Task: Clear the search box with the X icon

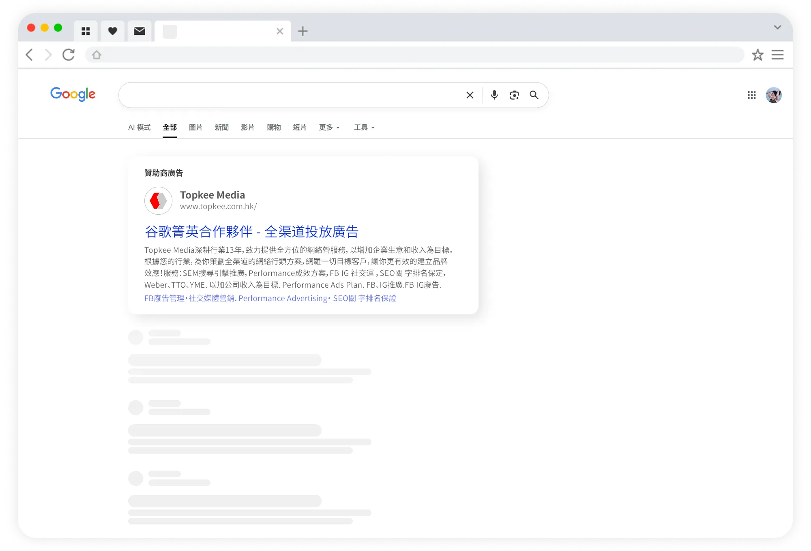Action: click(x=470, y=95)
